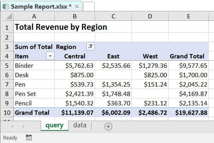The image size is (214, 143).
Task: Select row 1 header
Action: pos(7,27)
